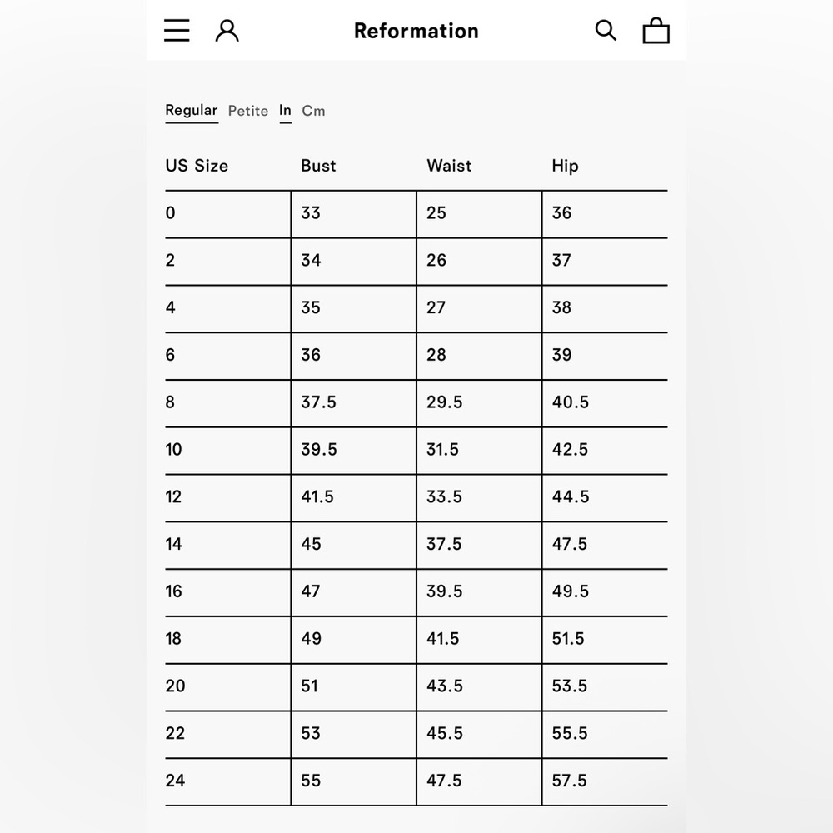This screenshot has height=833, width=833.
Task: Click waist value 33.5 in size 12 row
Action: pyautogui.click(x=444, y=497)
